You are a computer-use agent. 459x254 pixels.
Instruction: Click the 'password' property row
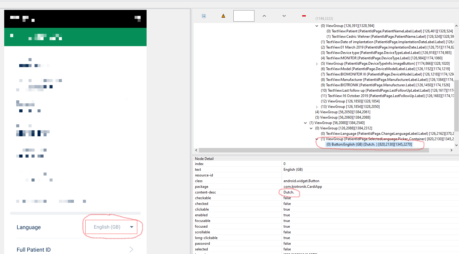326,244
